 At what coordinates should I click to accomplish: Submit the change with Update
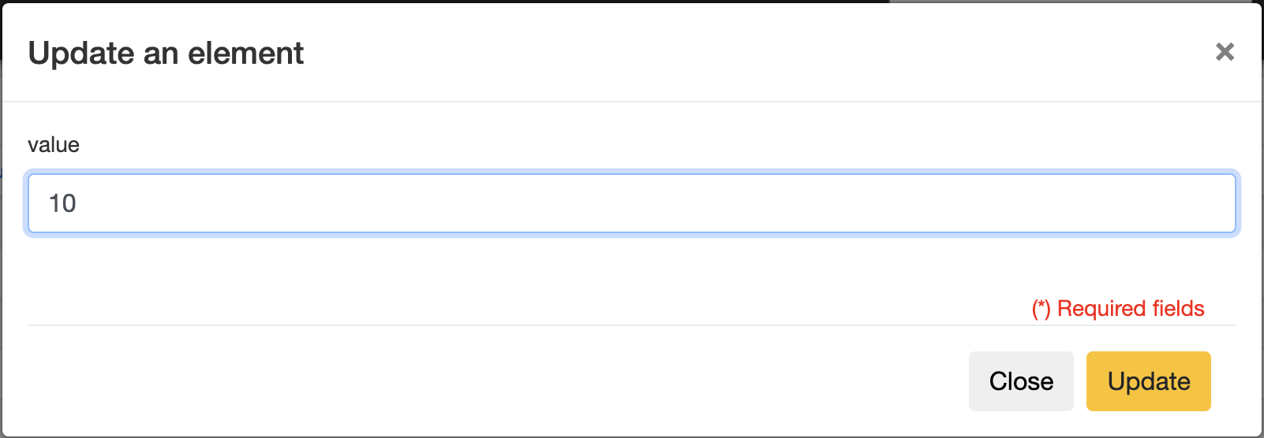pos(1148,381)
